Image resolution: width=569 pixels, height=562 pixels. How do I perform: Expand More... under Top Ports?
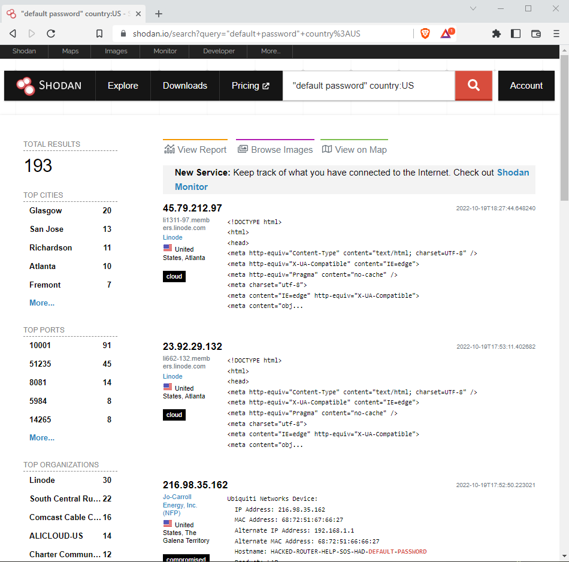[x=42, y=437]
